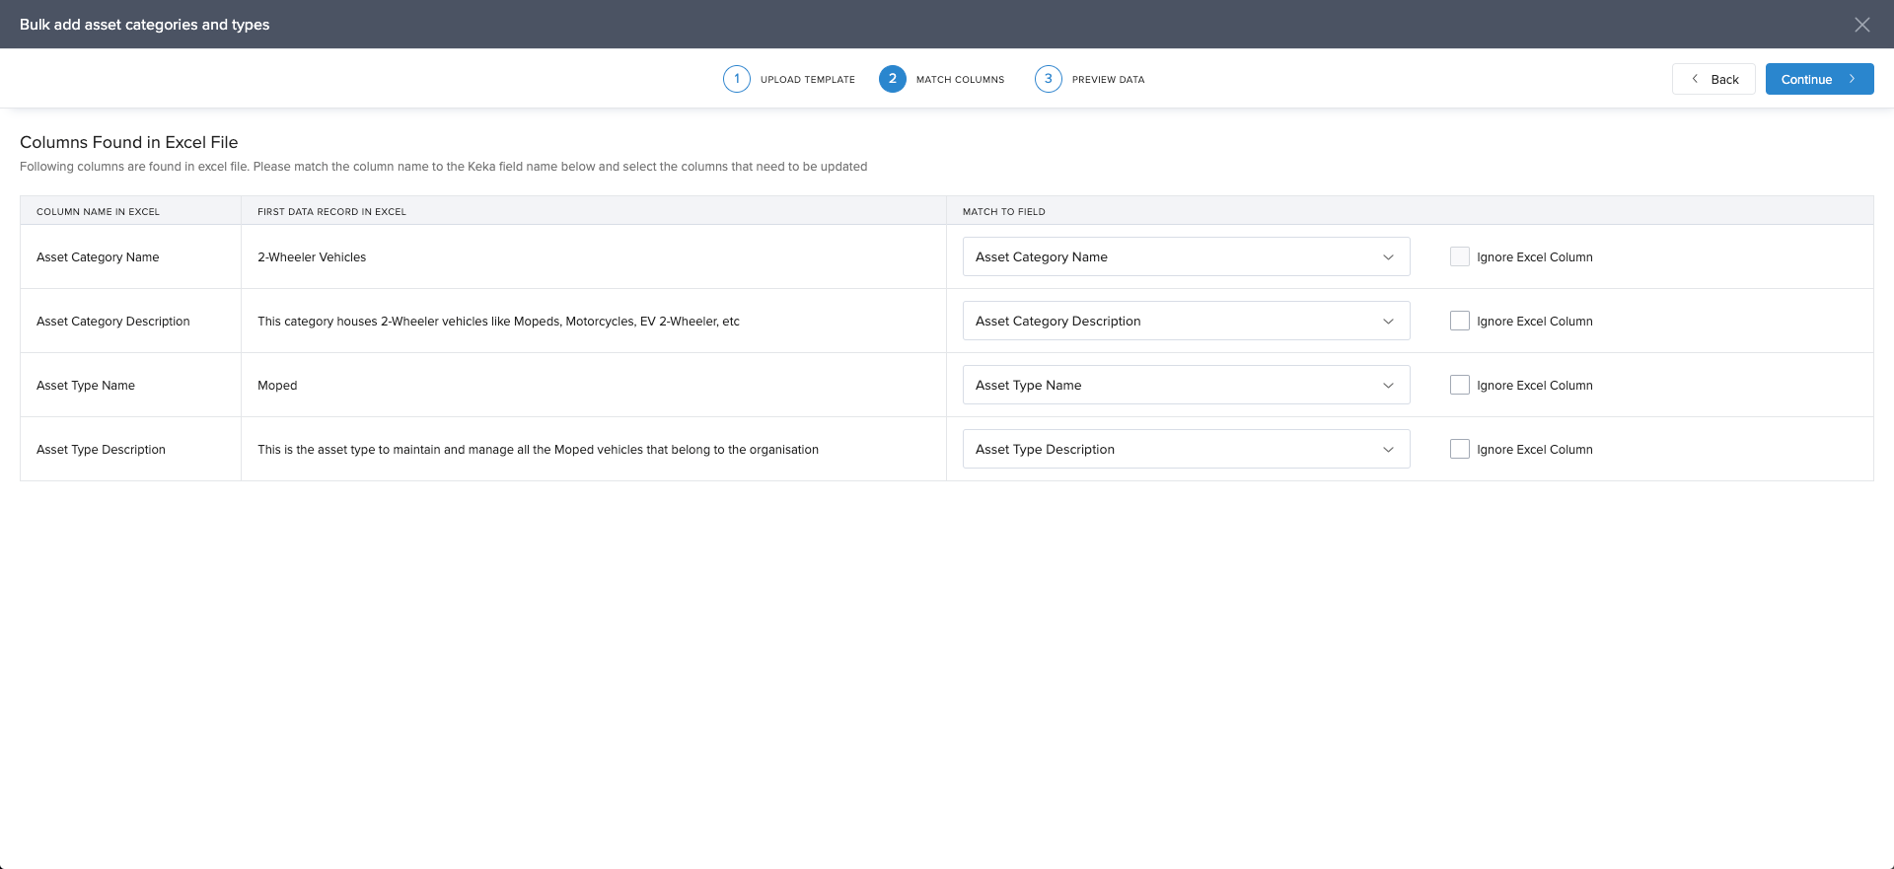Image resolution: width=1894 pixels, height=869 pixels.
Task: Select the Preview Data step label
Action: pyautogui.click(x=1108, y=80)
